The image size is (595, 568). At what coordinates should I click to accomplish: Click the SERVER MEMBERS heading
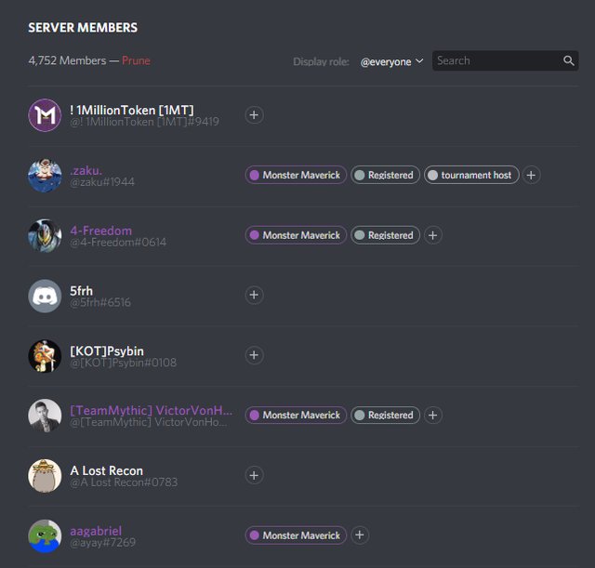83,28
